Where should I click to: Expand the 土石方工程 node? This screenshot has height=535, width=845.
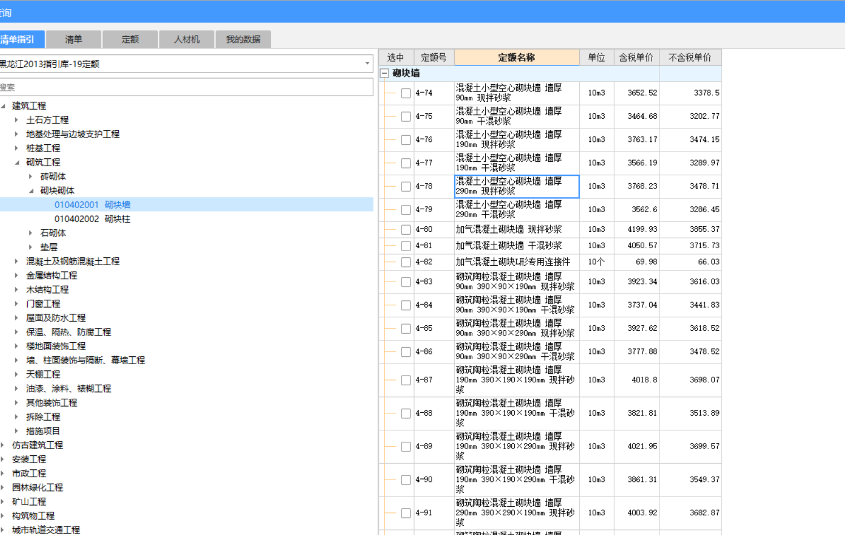point(16,120)
